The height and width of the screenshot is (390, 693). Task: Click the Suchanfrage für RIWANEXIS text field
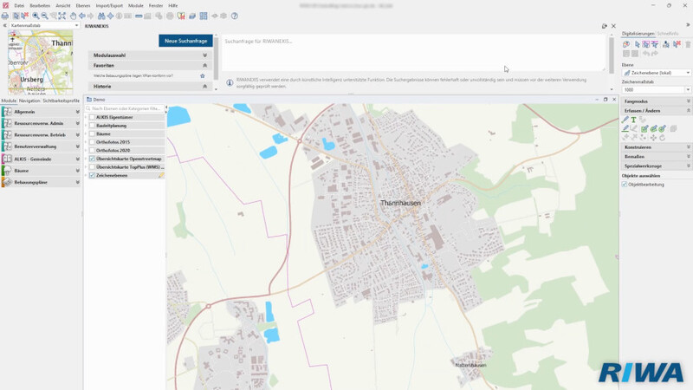pyautogui.click(x=413, y=53)
